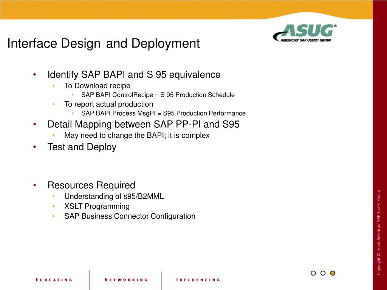Click SAP Business Connector Configuration text
387x290 pixels.
pyautogui.click(x=130, y=216)
